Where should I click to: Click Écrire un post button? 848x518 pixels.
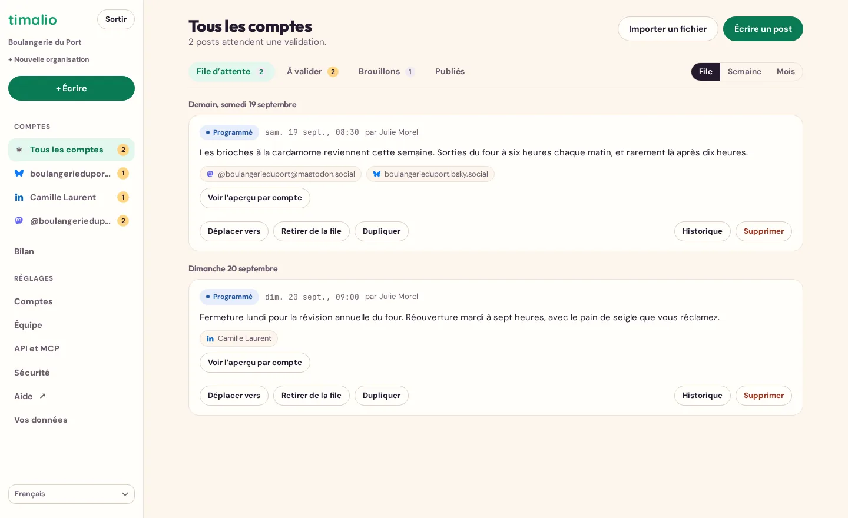[763, 29]
